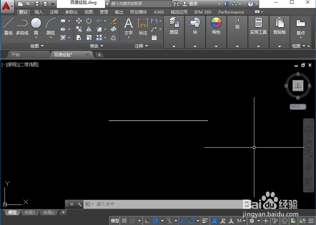The height and width of the screenshot is (225, 316).
Task: Toggle annotation visibility in status bar
Action: pos(214,221)
